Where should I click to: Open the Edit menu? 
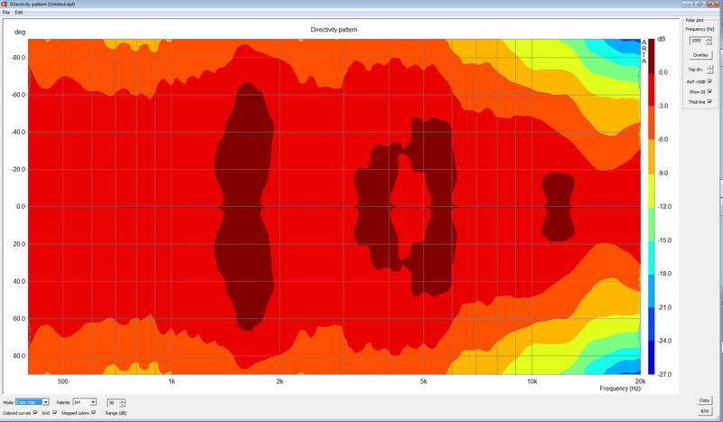[x=18, y=12]
